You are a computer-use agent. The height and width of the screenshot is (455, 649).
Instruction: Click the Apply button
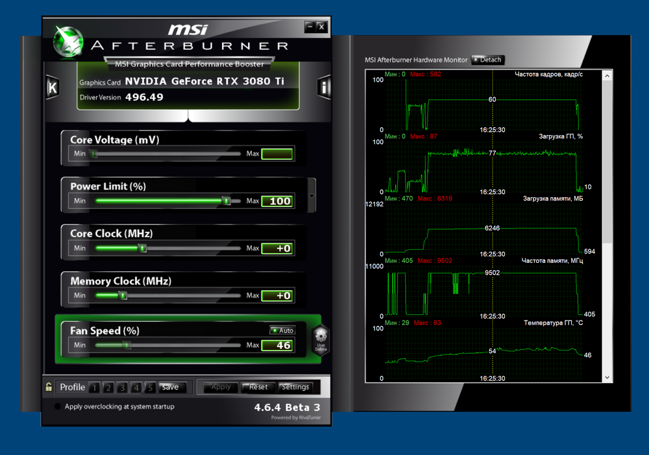coord(221,387)
